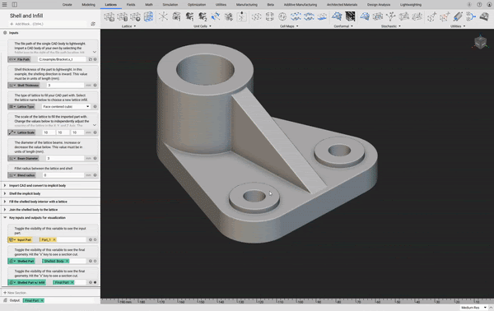
Task: Open the help question mark icon
Action: coord(479,4)
